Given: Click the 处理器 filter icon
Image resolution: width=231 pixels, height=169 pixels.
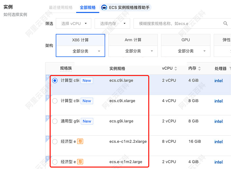Looking at the screenshot, I should click(x=230, y=69).
